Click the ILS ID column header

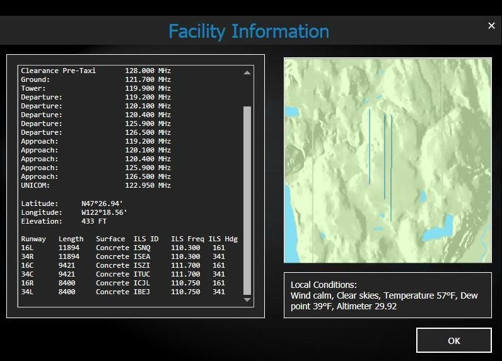[146, 239]
